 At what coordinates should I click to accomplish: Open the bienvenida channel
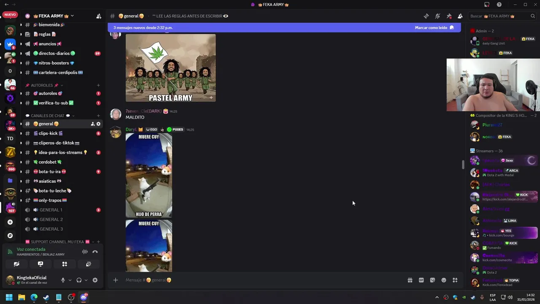click(62, 25)
